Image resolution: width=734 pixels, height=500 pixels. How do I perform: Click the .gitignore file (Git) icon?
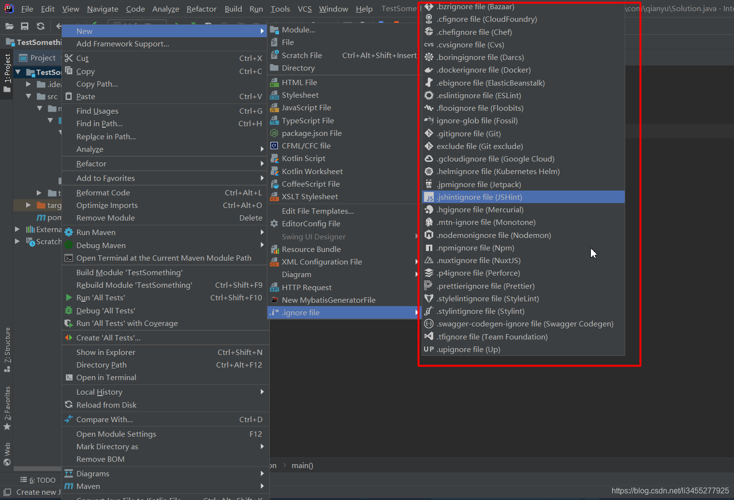(x=429, y=133)
